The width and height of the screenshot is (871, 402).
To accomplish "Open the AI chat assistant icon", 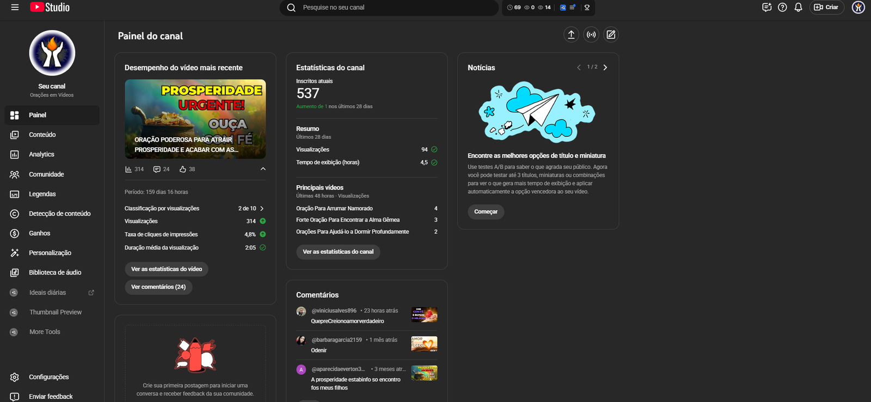I will tap(766, 8).
